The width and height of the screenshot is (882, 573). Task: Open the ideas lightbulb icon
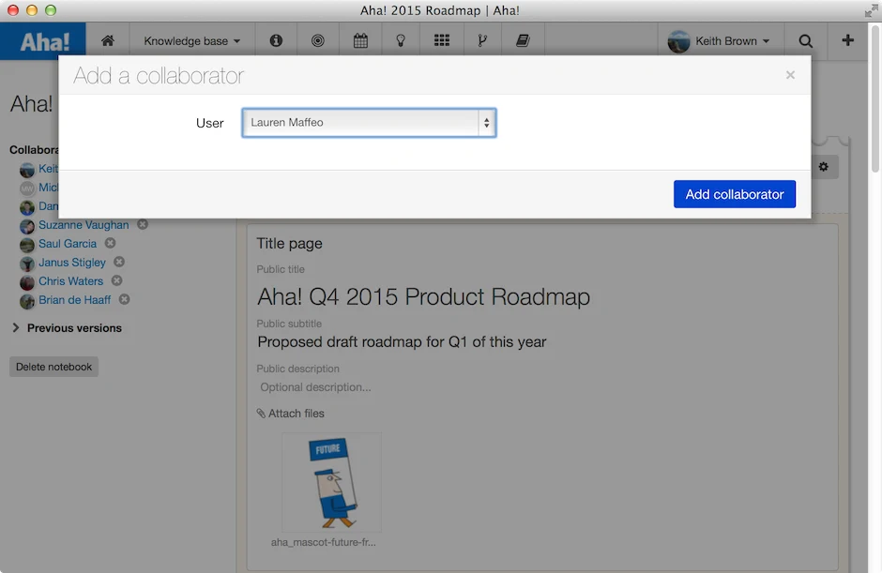click(x=401, y=40)
